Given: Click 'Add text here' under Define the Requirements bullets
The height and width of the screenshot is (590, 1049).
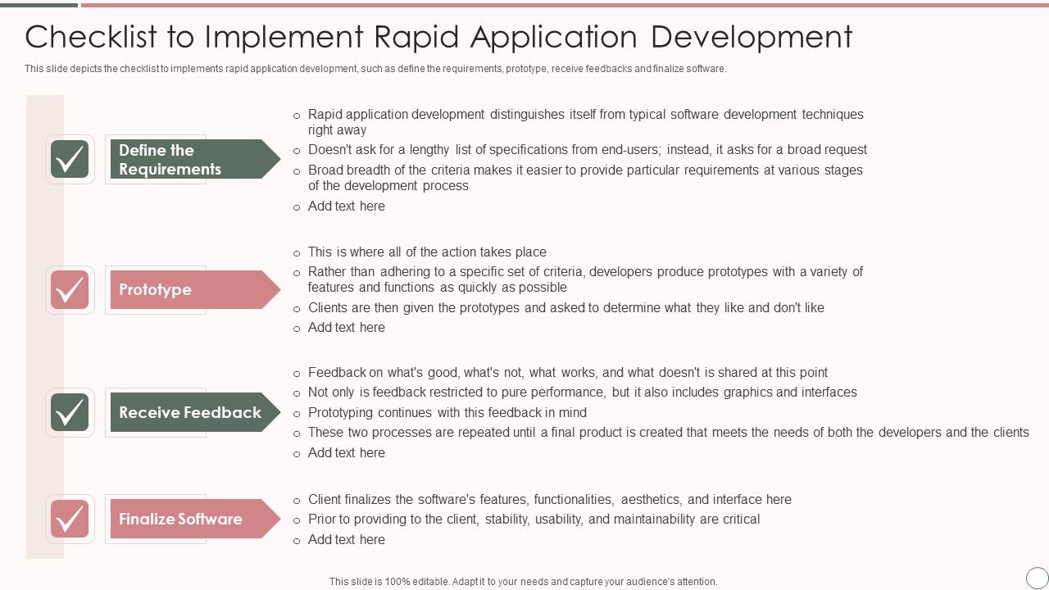Looking at the screenshot, I should click(x=347, y=206).
